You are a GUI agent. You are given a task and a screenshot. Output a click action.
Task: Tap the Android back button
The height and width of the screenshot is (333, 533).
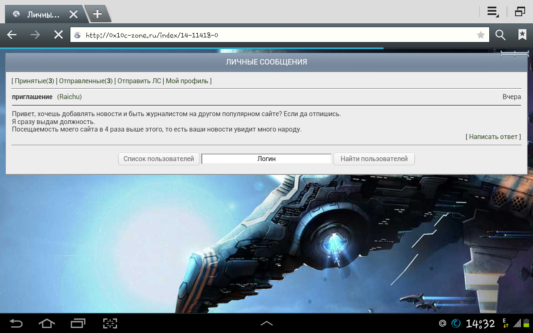[16, 323]
